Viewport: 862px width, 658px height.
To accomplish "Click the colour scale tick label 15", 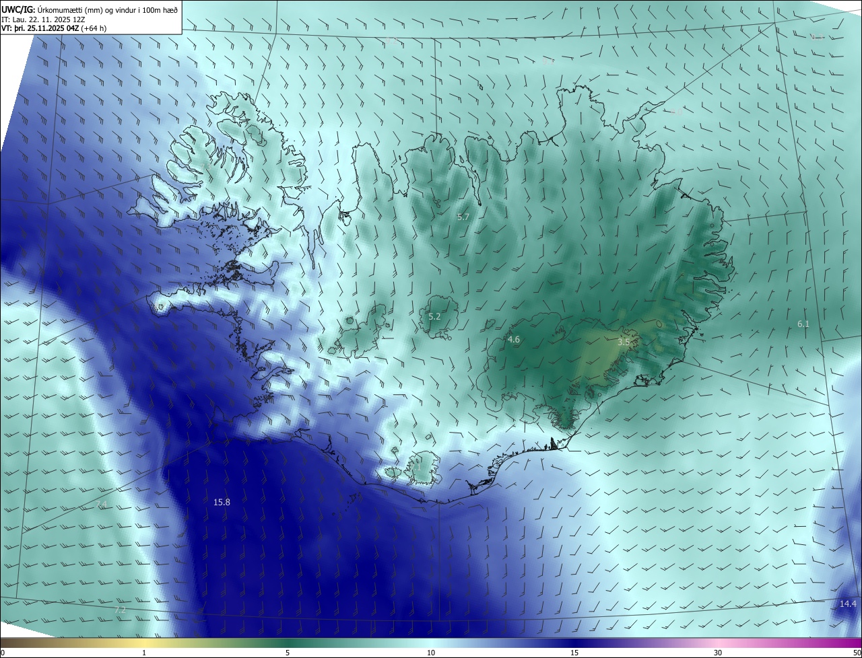I will click(x=574, y=653).
